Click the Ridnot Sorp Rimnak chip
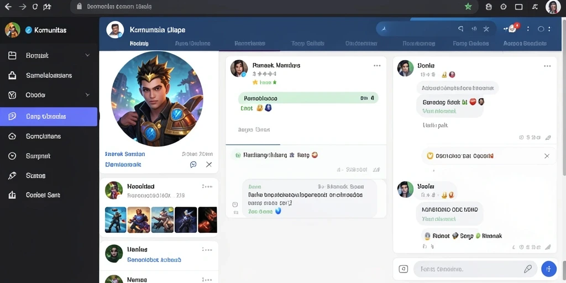 [x=464, y=235]
